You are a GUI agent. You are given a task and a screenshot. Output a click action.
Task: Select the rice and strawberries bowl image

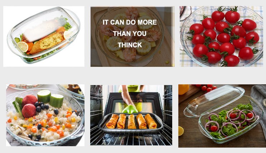coord(45,115)
